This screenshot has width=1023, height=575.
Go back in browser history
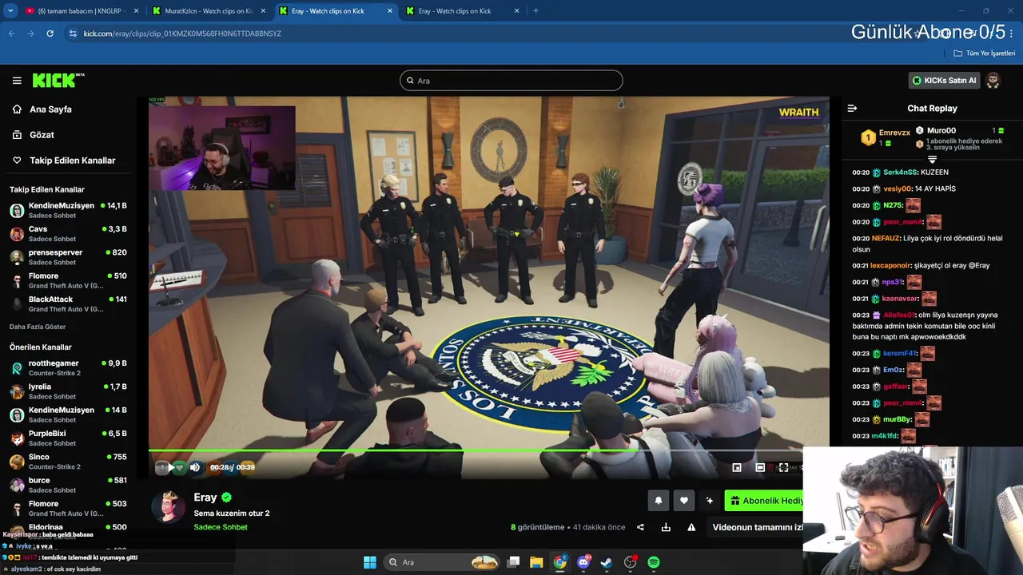click(x=11, y=34)
